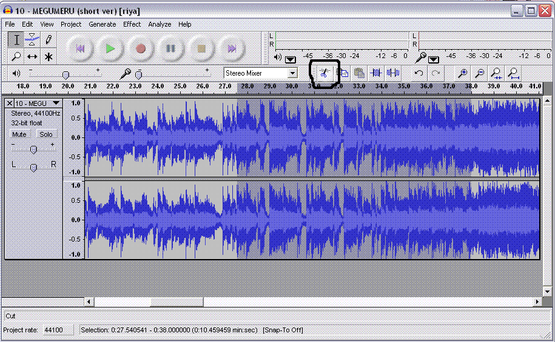
Task: Open the Stereo Mixer input dropdown
Action: (293, 73)
